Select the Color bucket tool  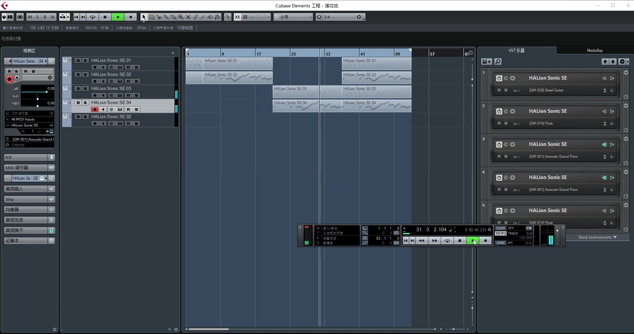(218, 17)
